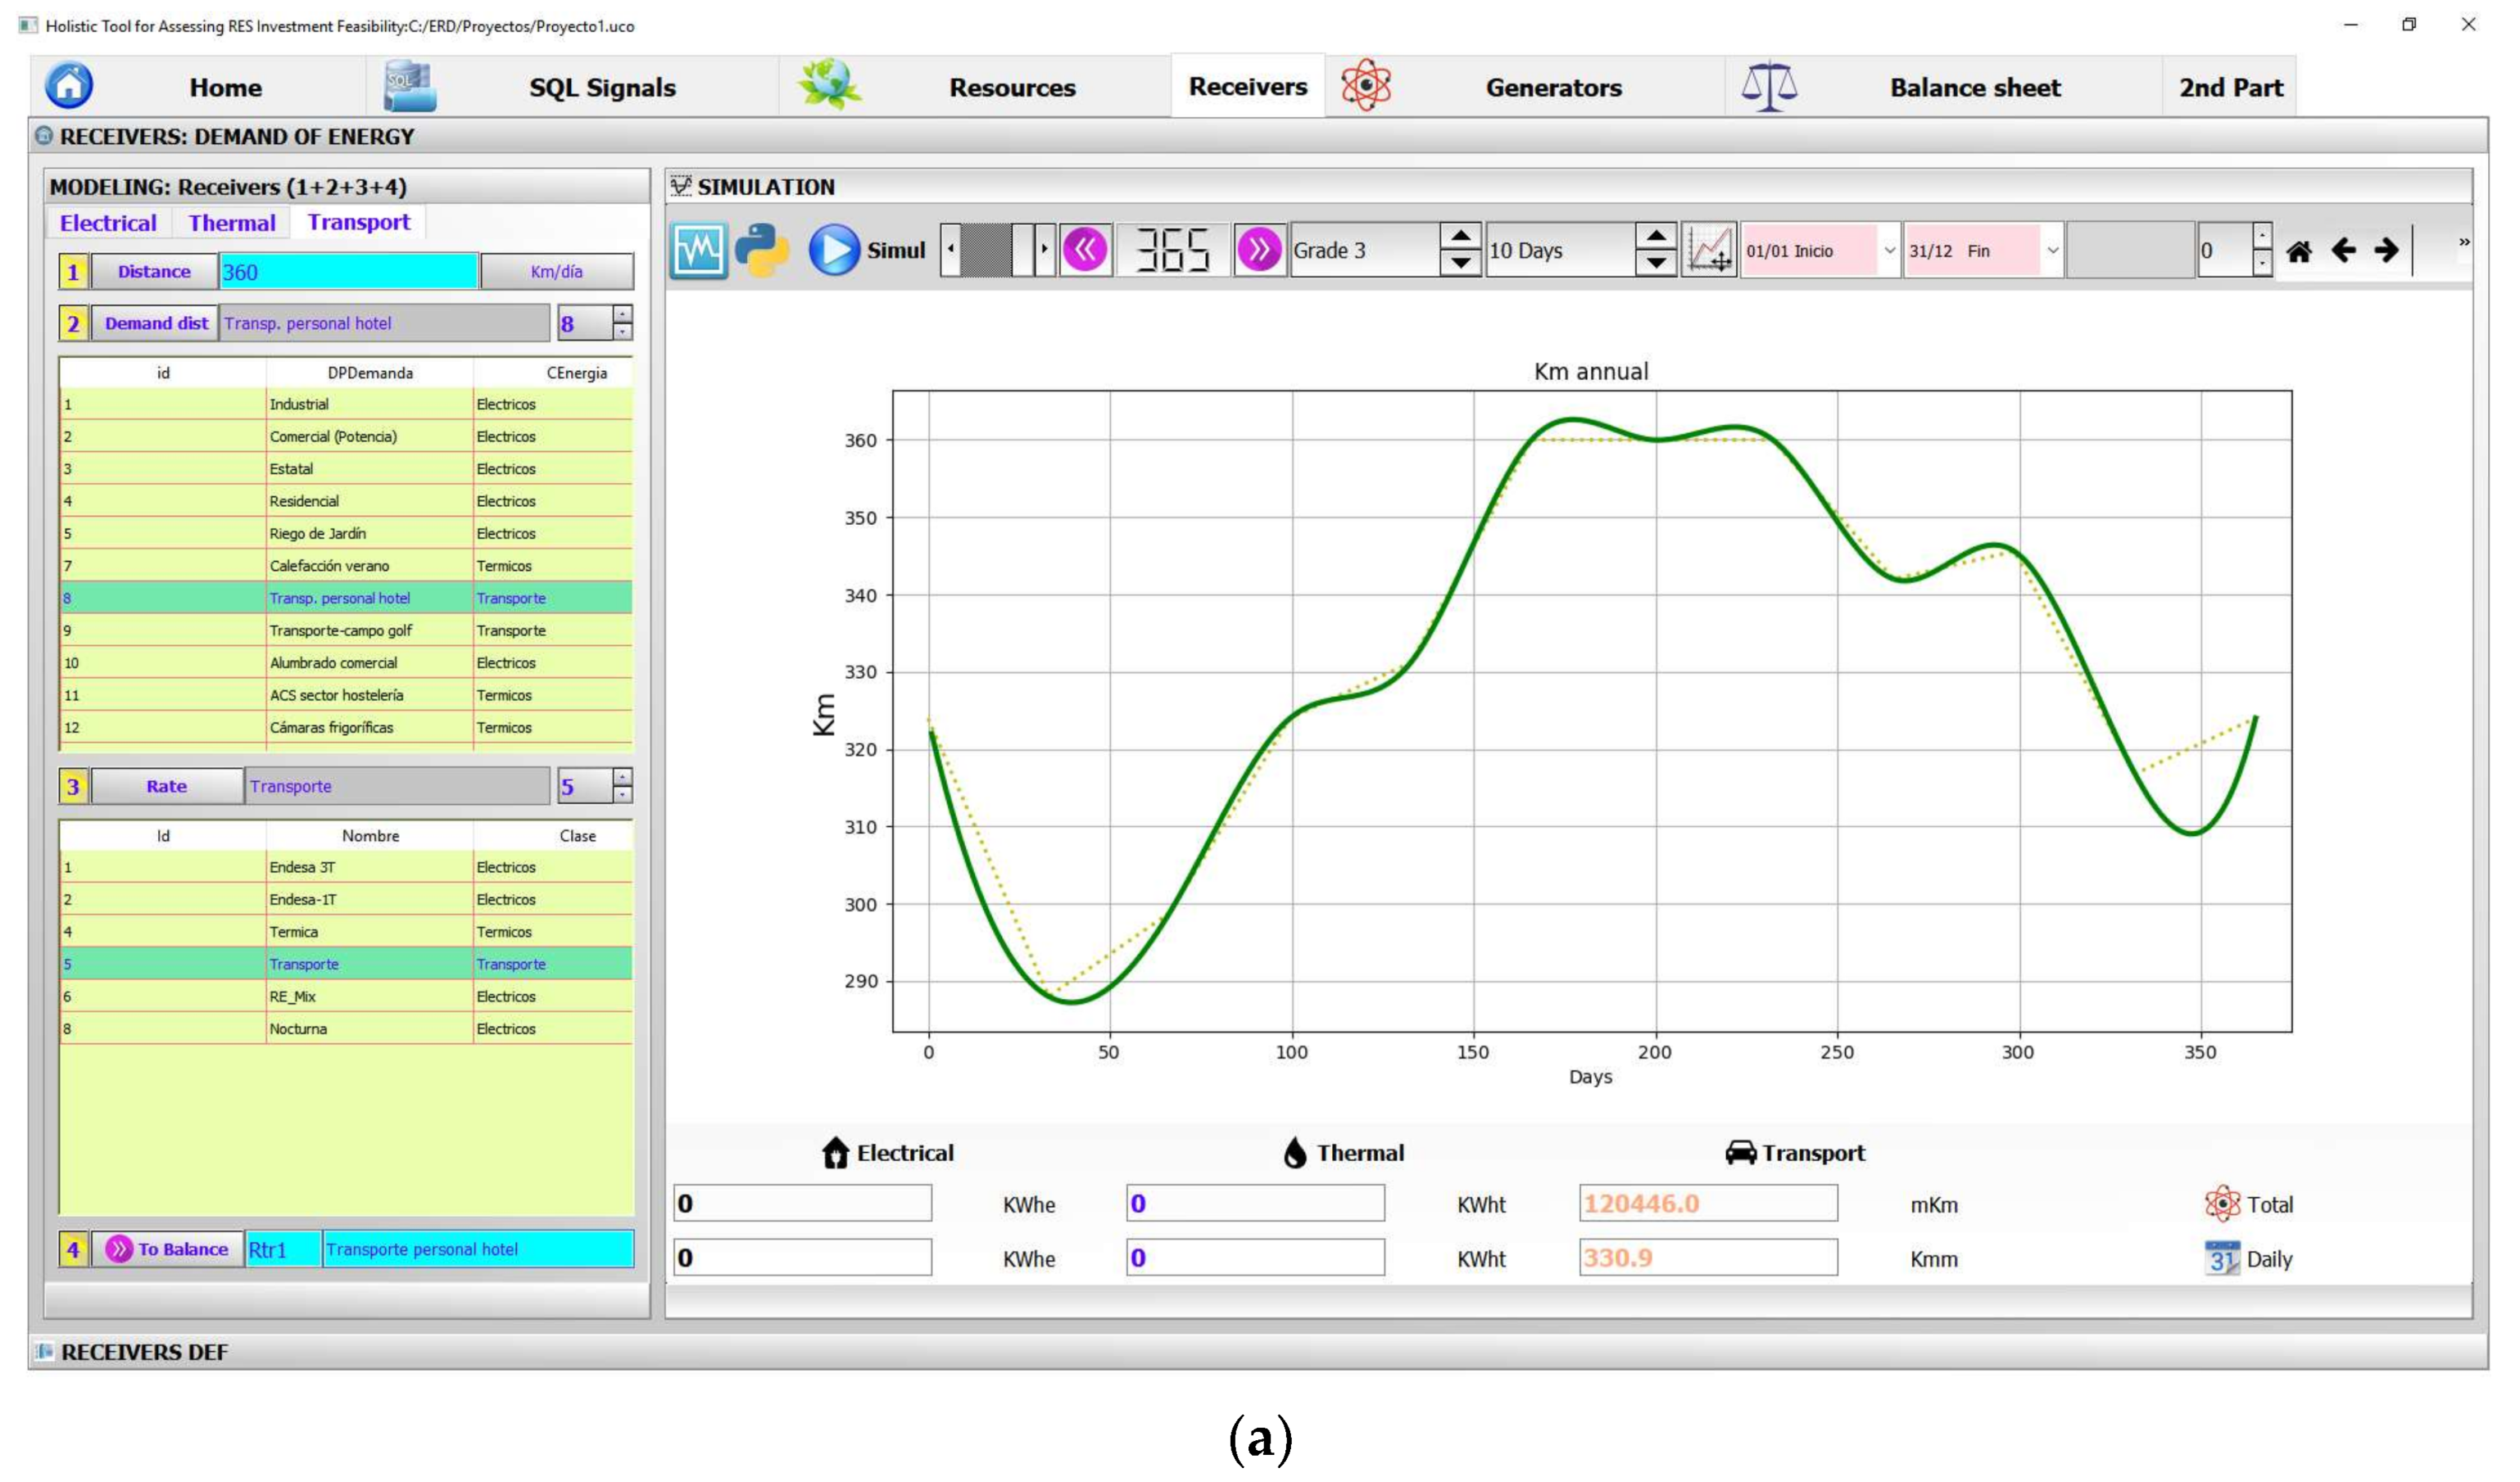
Task: Click the plot forward arrow icon
Action: (2387, 250)
